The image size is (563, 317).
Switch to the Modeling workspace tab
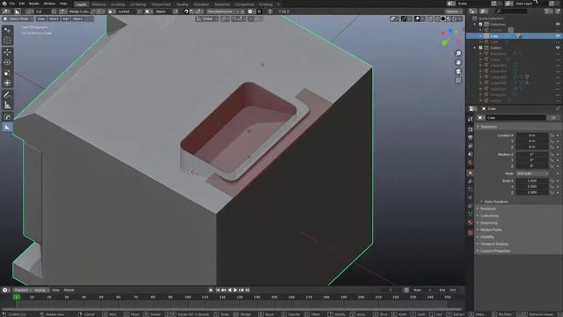99,4
